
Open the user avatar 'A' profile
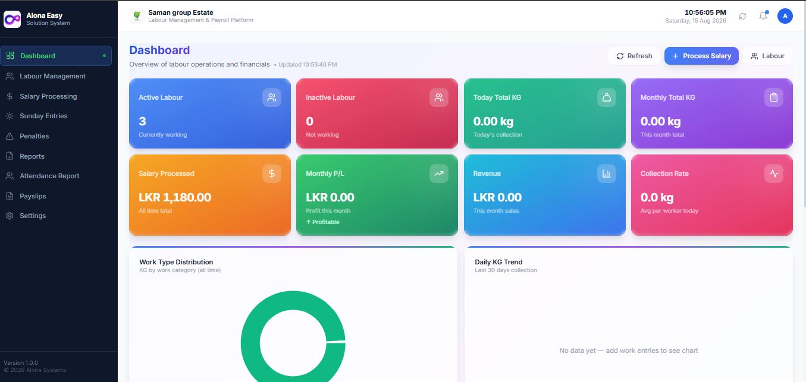pyautogui.click(x=785, y=16)
